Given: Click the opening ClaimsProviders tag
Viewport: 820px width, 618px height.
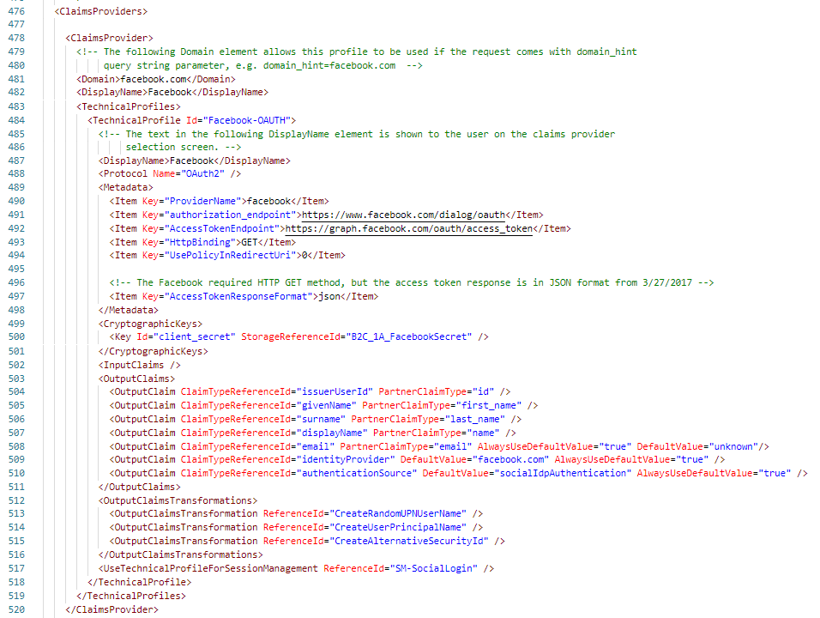Looking at the screenshot, I should point(100,12).
